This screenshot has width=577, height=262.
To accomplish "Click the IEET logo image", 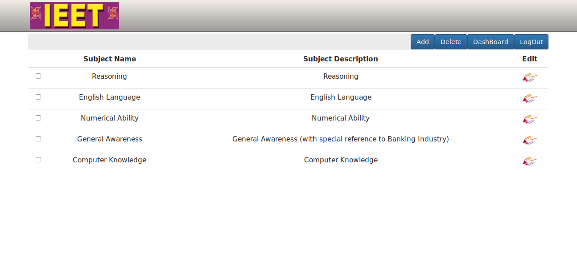I will coord(74,16).
